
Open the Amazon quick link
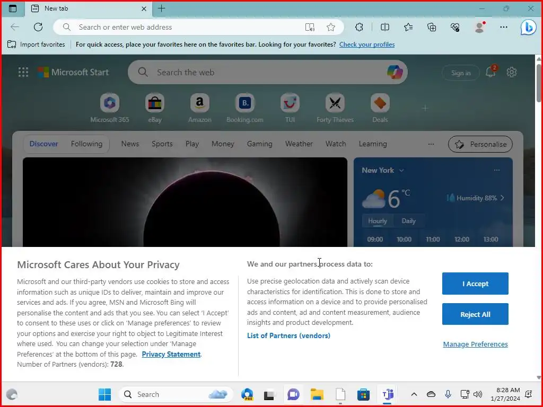(x=200, y=108)
